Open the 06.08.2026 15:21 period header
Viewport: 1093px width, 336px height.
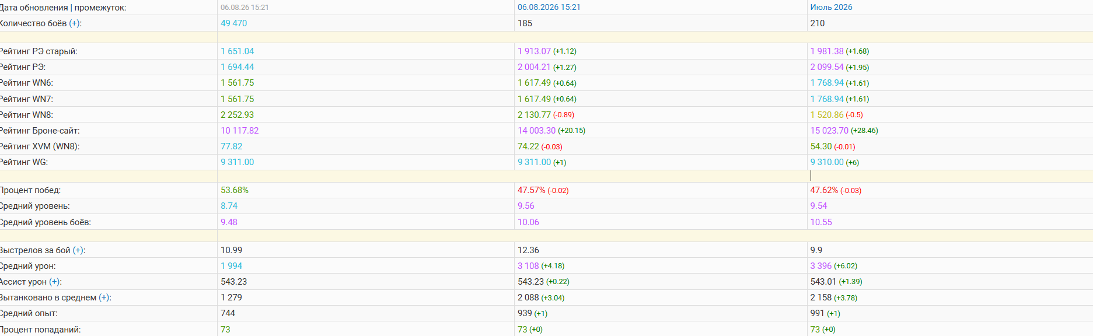[549, 7]
